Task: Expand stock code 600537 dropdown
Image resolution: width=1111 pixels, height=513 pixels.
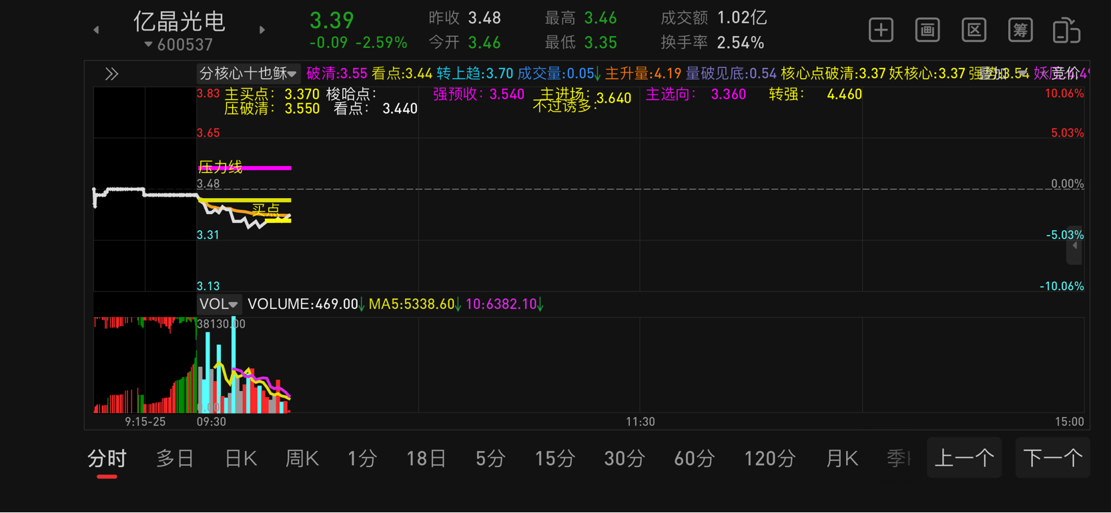Action: (x=179, y=45)
